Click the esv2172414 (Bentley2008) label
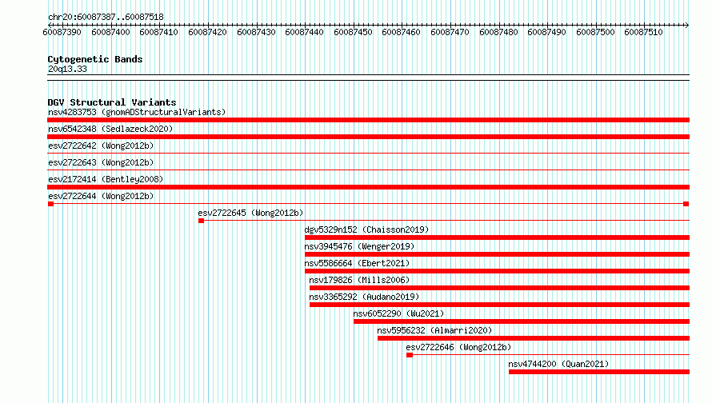 [x=106, y=179]
